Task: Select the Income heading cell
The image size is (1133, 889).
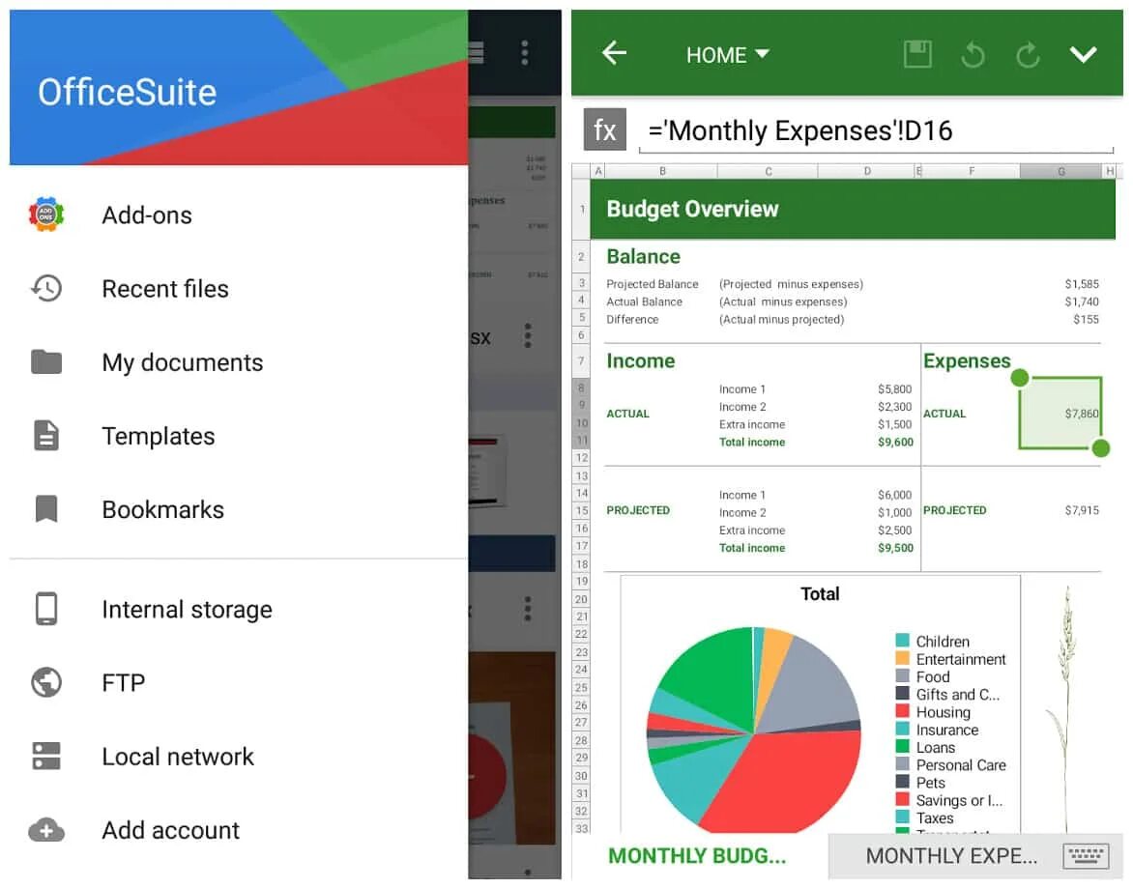Action: [x=640, y=360]
